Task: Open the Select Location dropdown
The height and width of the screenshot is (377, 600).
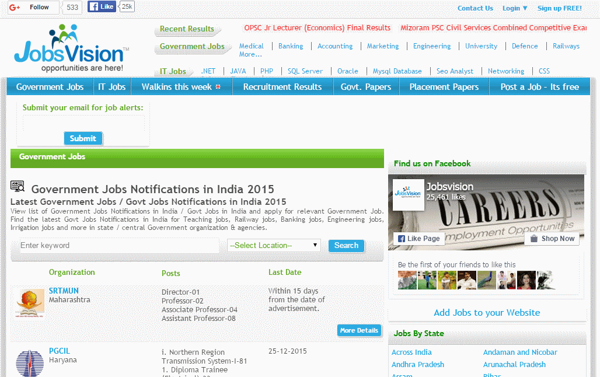Action: click(x=274, y=245)
